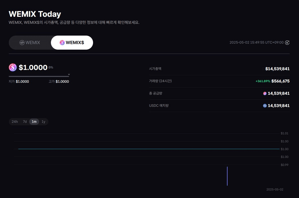This screenshot has width=299, height=198.
Task: Click the low-high price range bar
Action: [39, 76]
